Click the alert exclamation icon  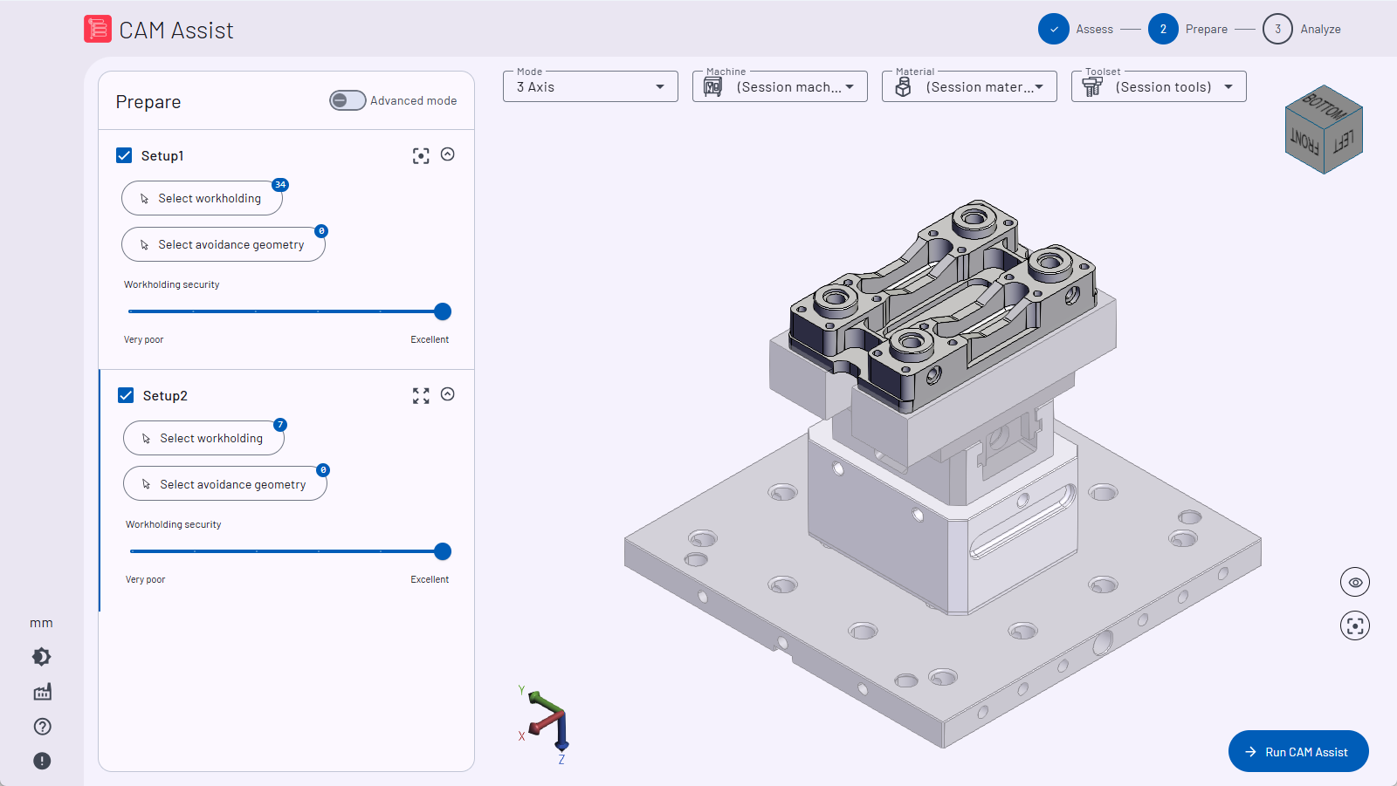tap(42, 761)
